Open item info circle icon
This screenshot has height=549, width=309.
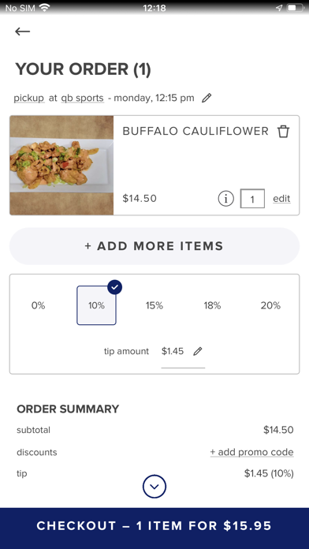coord(225,199)
